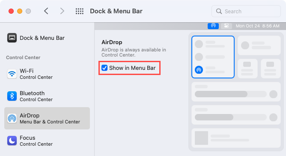Viewport: 286px width, 156px height.
Task: Click the date and time in preview menu bar
Action: coord(258,26)
